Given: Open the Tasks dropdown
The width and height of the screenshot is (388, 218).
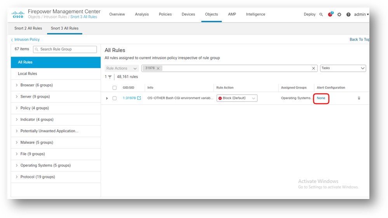Looking at the screenshot, I should coord(343,68).
